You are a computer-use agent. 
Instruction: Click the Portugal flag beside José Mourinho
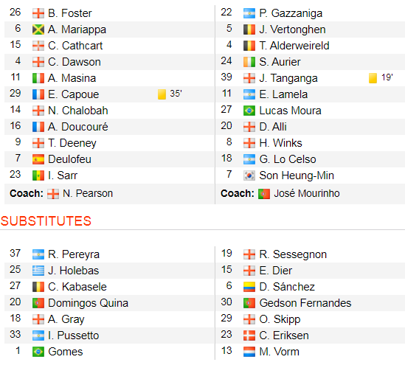(264, 194)
